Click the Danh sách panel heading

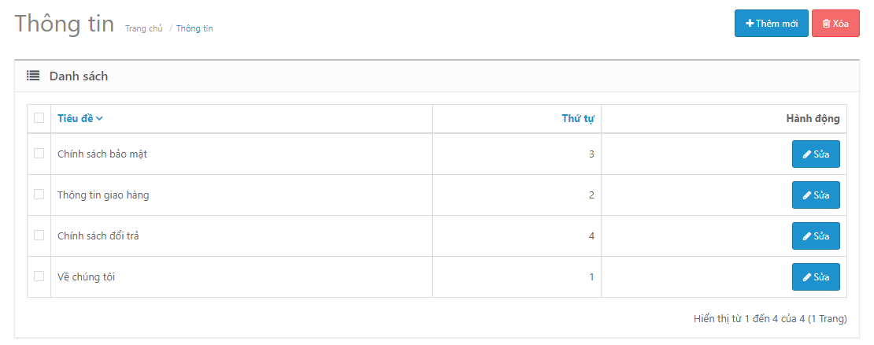coord(79,76)
